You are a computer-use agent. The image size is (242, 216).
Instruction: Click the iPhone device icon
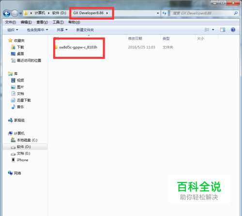[13, 160]
